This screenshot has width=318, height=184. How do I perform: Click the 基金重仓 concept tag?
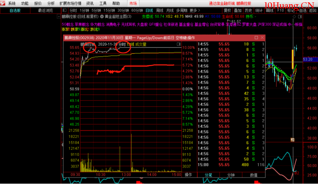[x=186, y=25]
